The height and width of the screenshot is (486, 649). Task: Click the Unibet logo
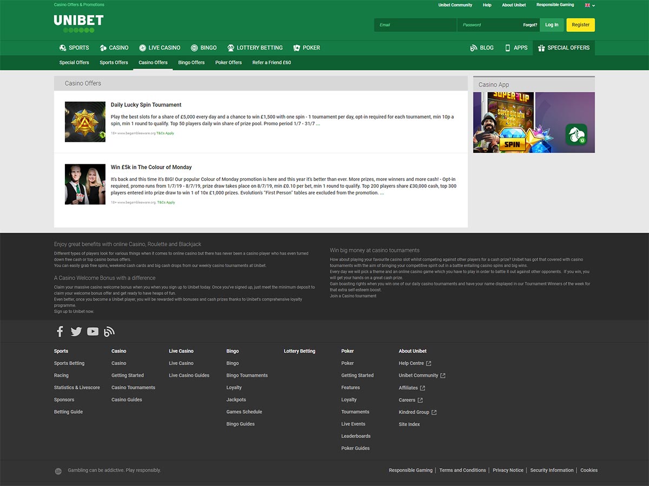[x=78, y=24]
